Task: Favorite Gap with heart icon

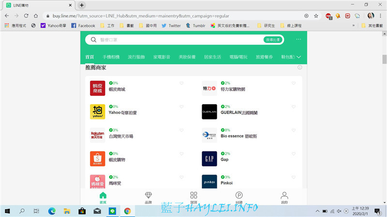Action: pyautogui.click(x=294, y=154)
